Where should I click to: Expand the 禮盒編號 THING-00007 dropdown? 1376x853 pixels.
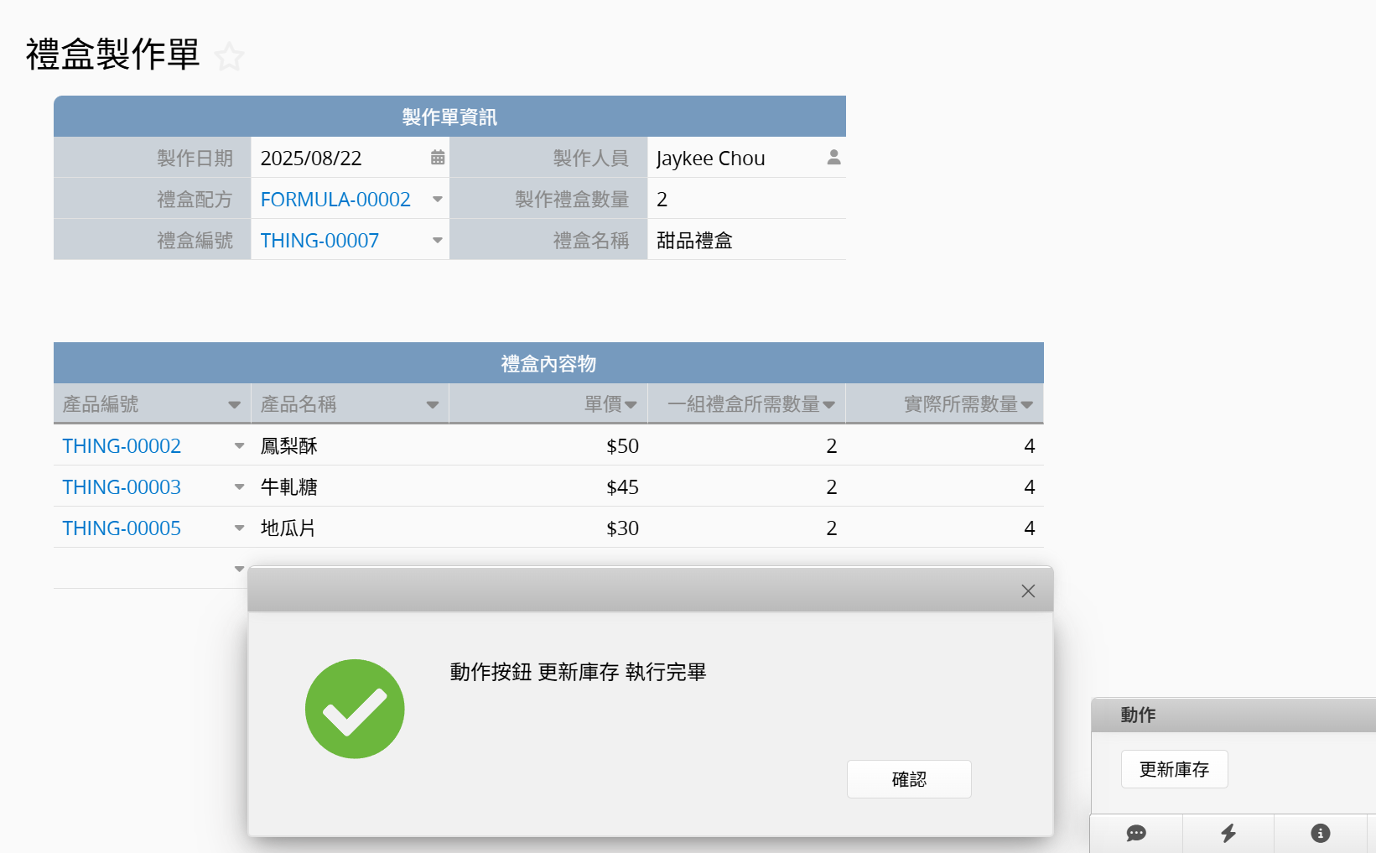(437, 240)
